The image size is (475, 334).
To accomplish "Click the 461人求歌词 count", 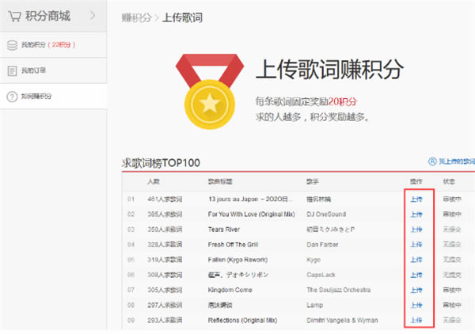I will click(165, 199).
